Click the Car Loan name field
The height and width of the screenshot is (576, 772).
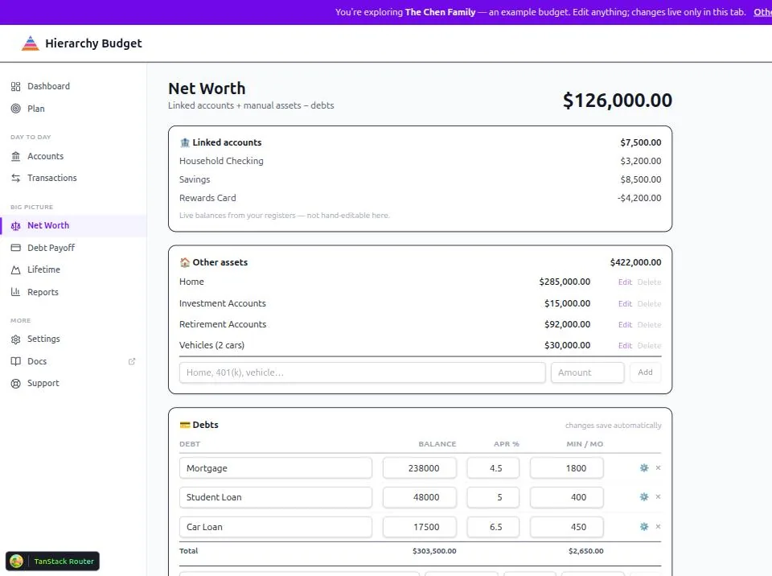pyautogui.click(x=276, y=527)
